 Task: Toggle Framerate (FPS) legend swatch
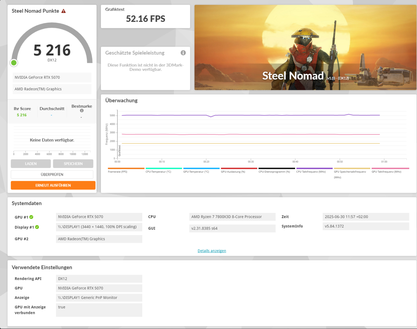click(x=126, y=168)
